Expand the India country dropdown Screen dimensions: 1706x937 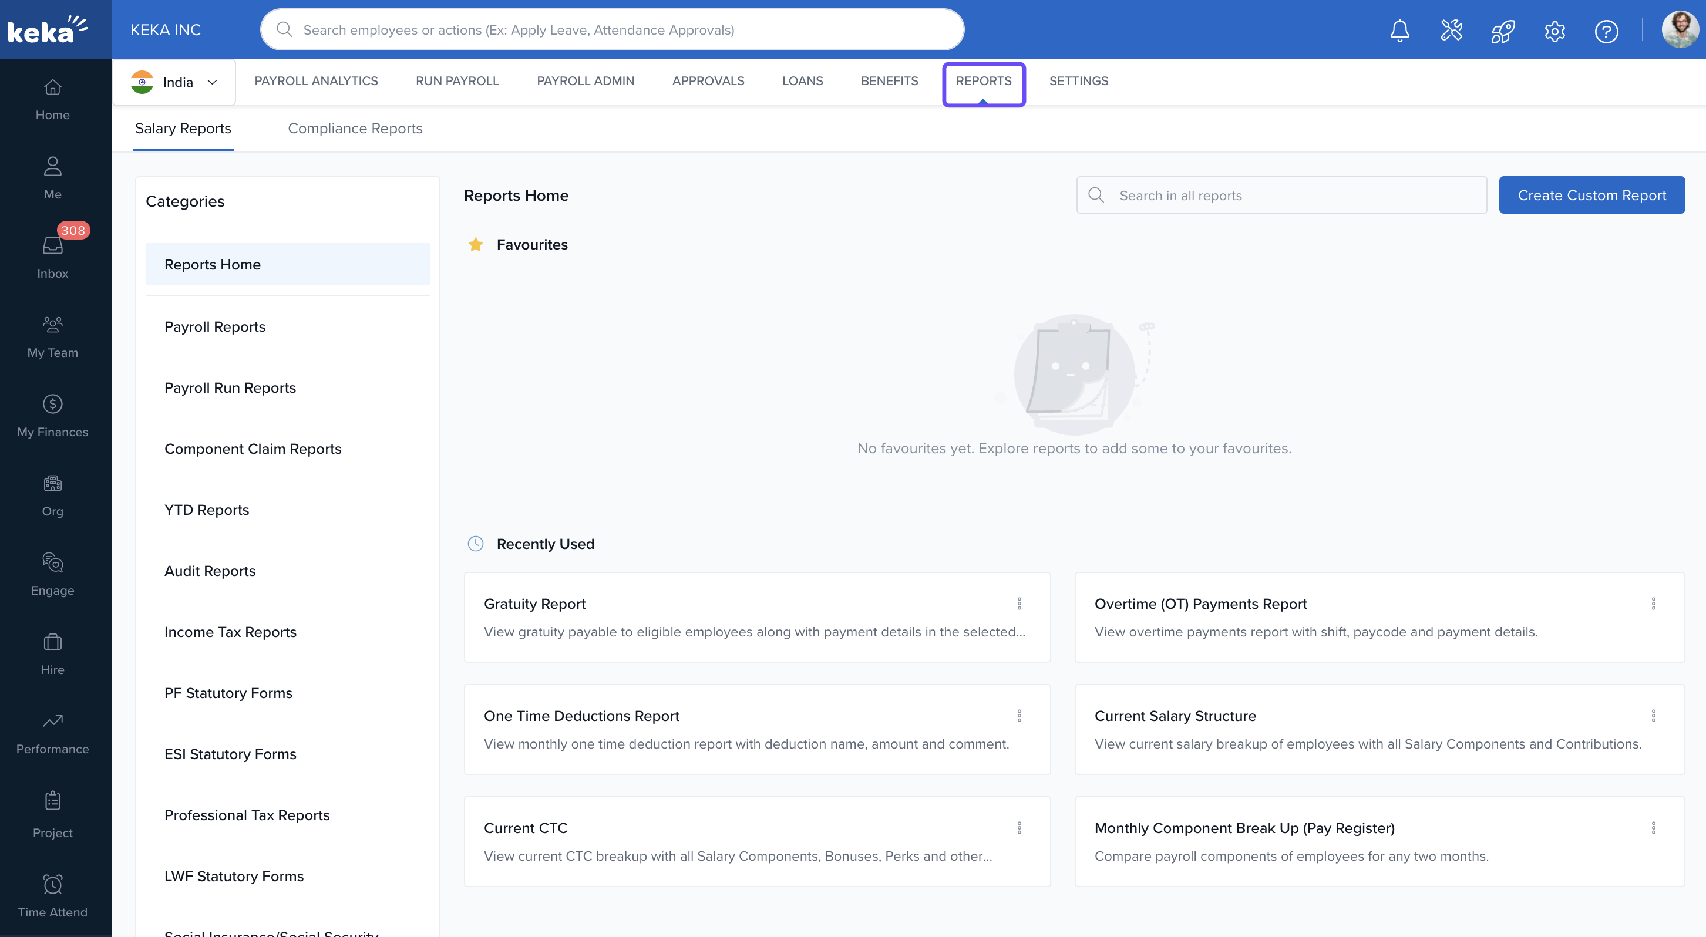(x=174, y=82)
